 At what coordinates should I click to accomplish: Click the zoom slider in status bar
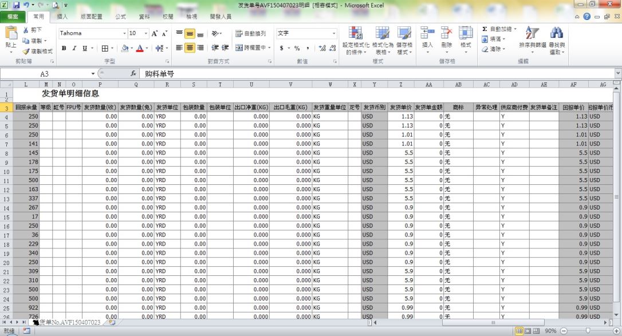click(x=587, y=331)
